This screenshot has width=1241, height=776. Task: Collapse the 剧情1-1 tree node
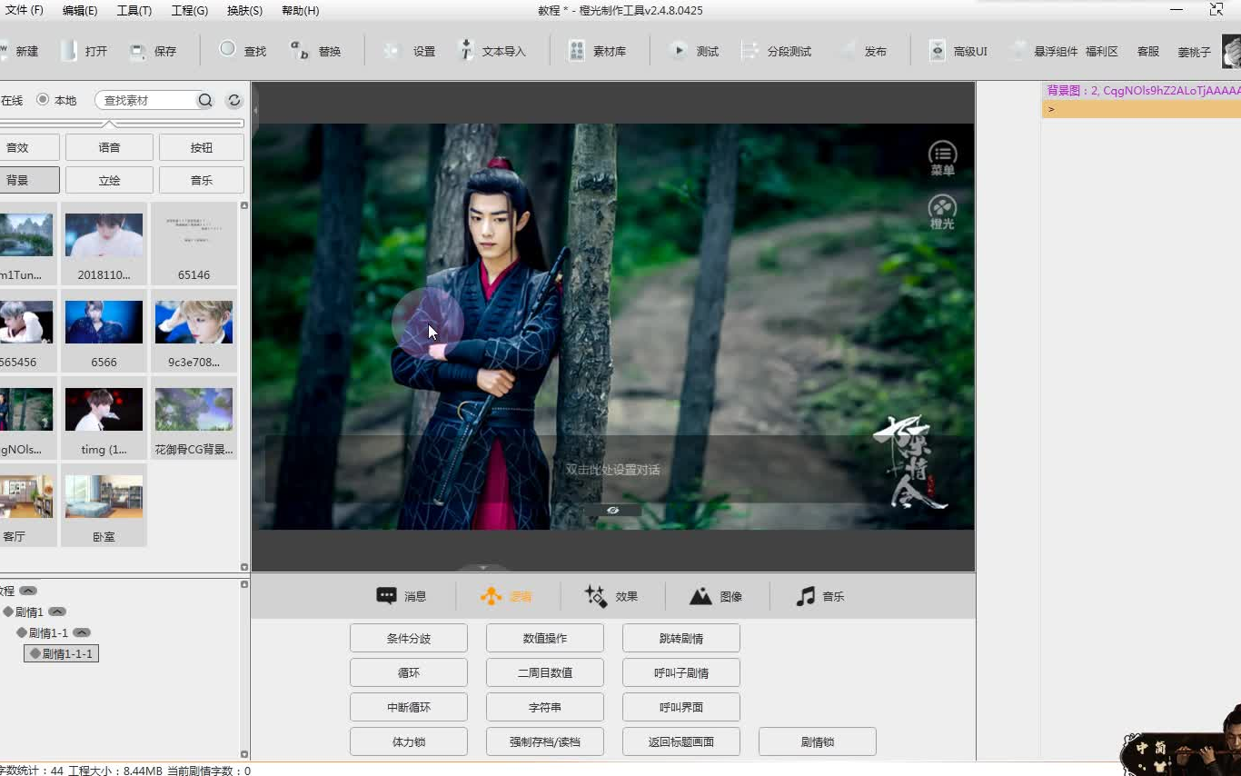click(82, 632)
